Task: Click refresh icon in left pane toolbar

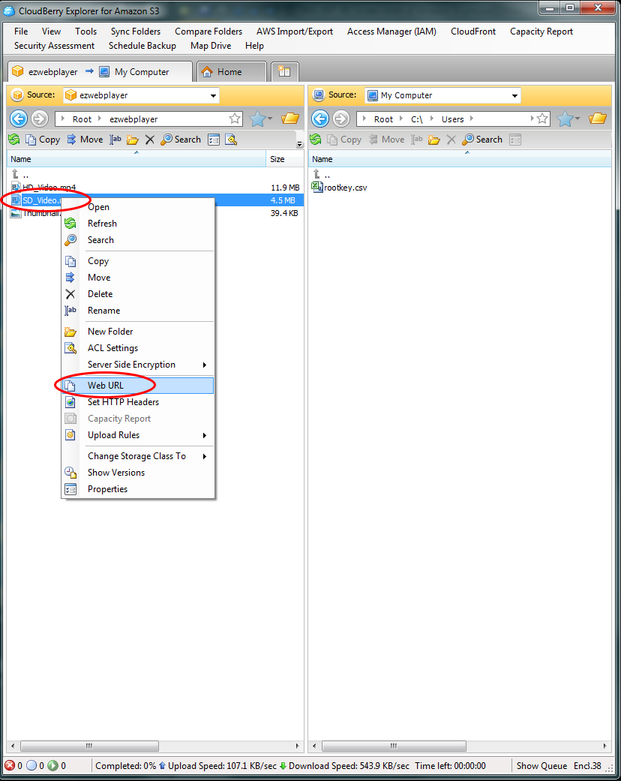Action: (14, 140)
